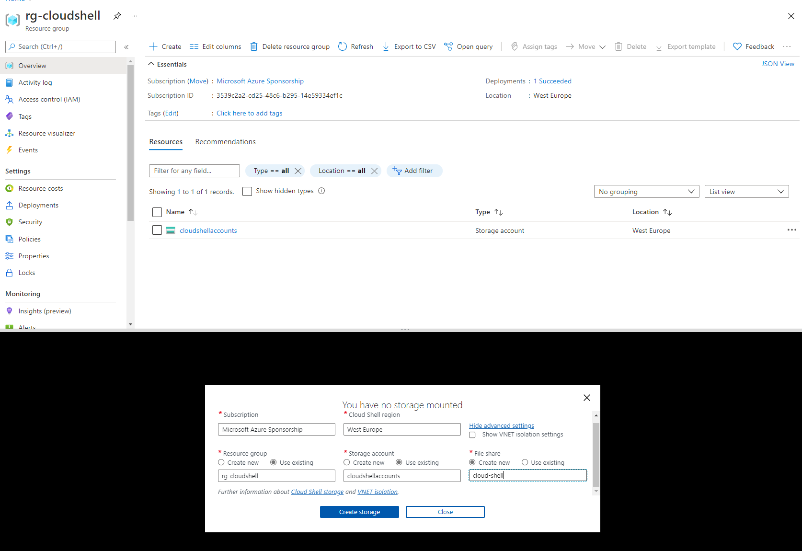The width and height of the screenshot is (802, 551).
Task: Select Create new for Storage account
Action: pyautogui.click(x=346, y=462)
